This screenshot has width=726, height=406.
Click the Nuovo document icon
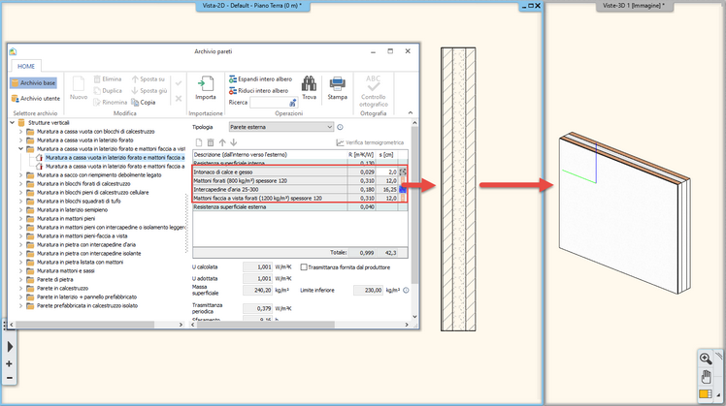click(x=79, y=84)
